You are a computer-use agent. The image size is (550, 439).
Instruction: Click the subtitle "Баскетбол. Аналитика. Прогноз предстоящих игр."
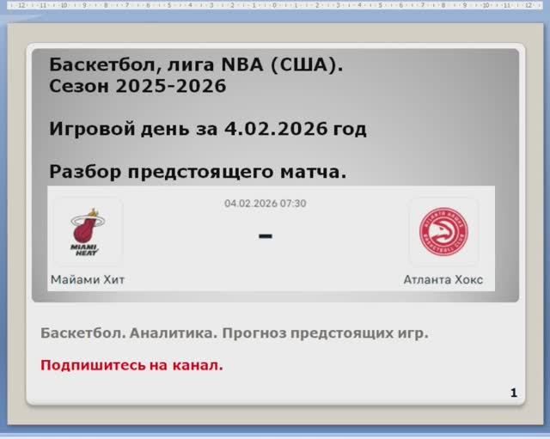pos(235,333)
